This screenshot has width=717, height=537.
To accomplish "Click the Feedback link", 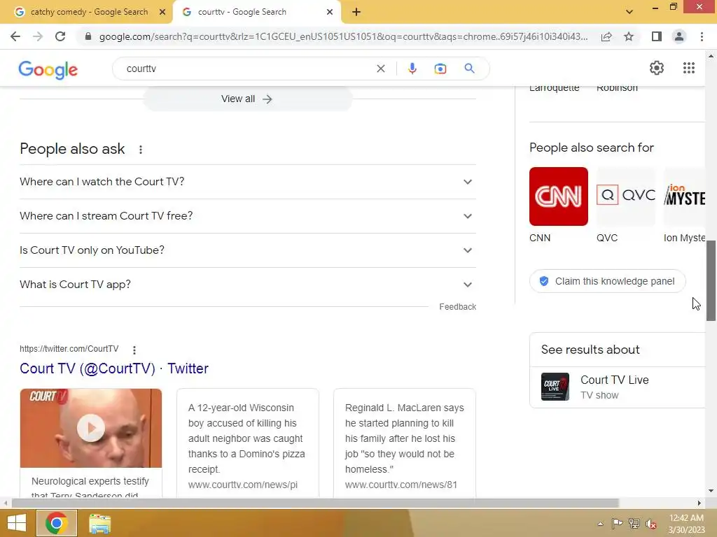I will [x=457, y=307].
